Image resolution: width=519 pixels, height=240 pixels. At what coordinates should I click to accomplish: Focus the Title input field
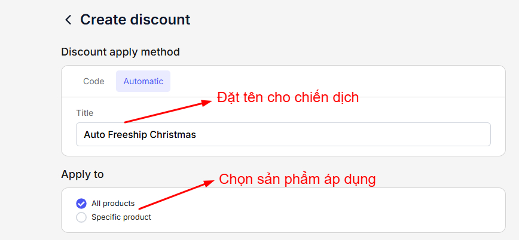283,135
